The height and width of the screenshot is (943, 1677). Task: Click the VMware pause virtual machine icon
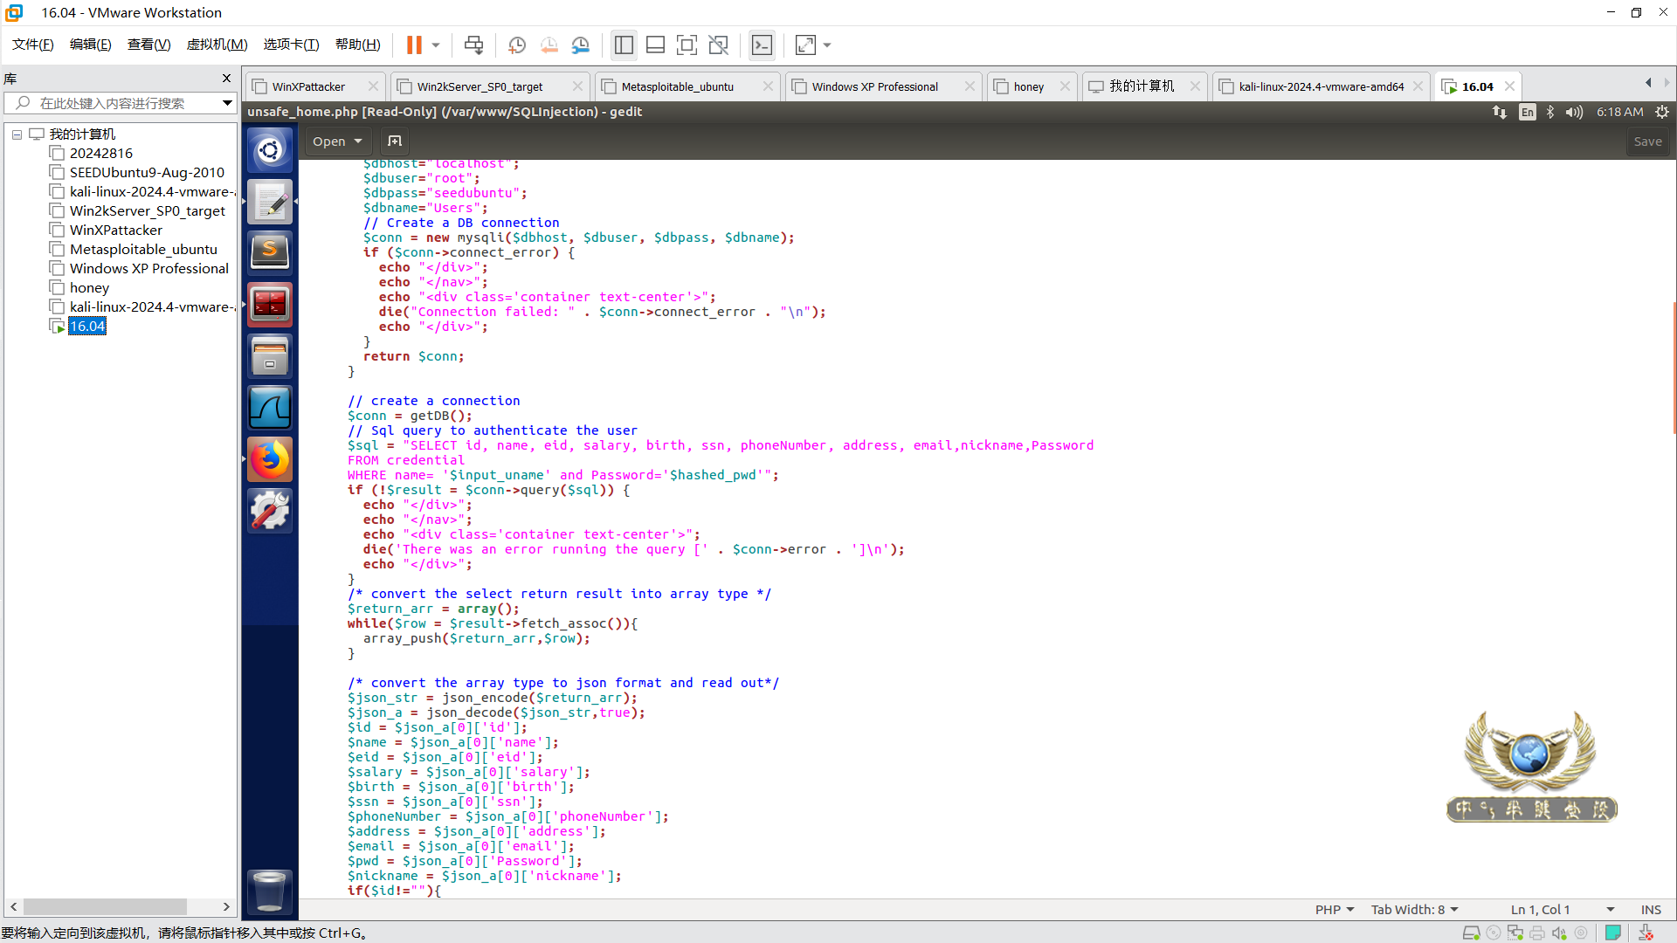(x=414, y=45)
